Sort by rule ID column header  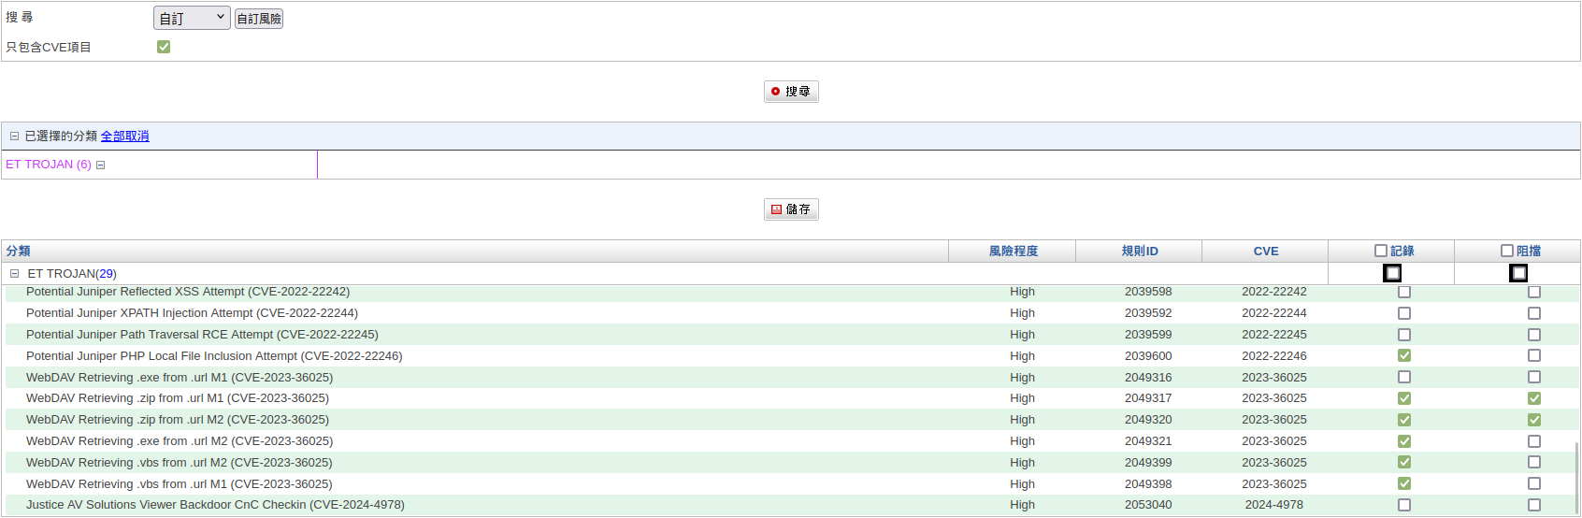click(1139, 252)
